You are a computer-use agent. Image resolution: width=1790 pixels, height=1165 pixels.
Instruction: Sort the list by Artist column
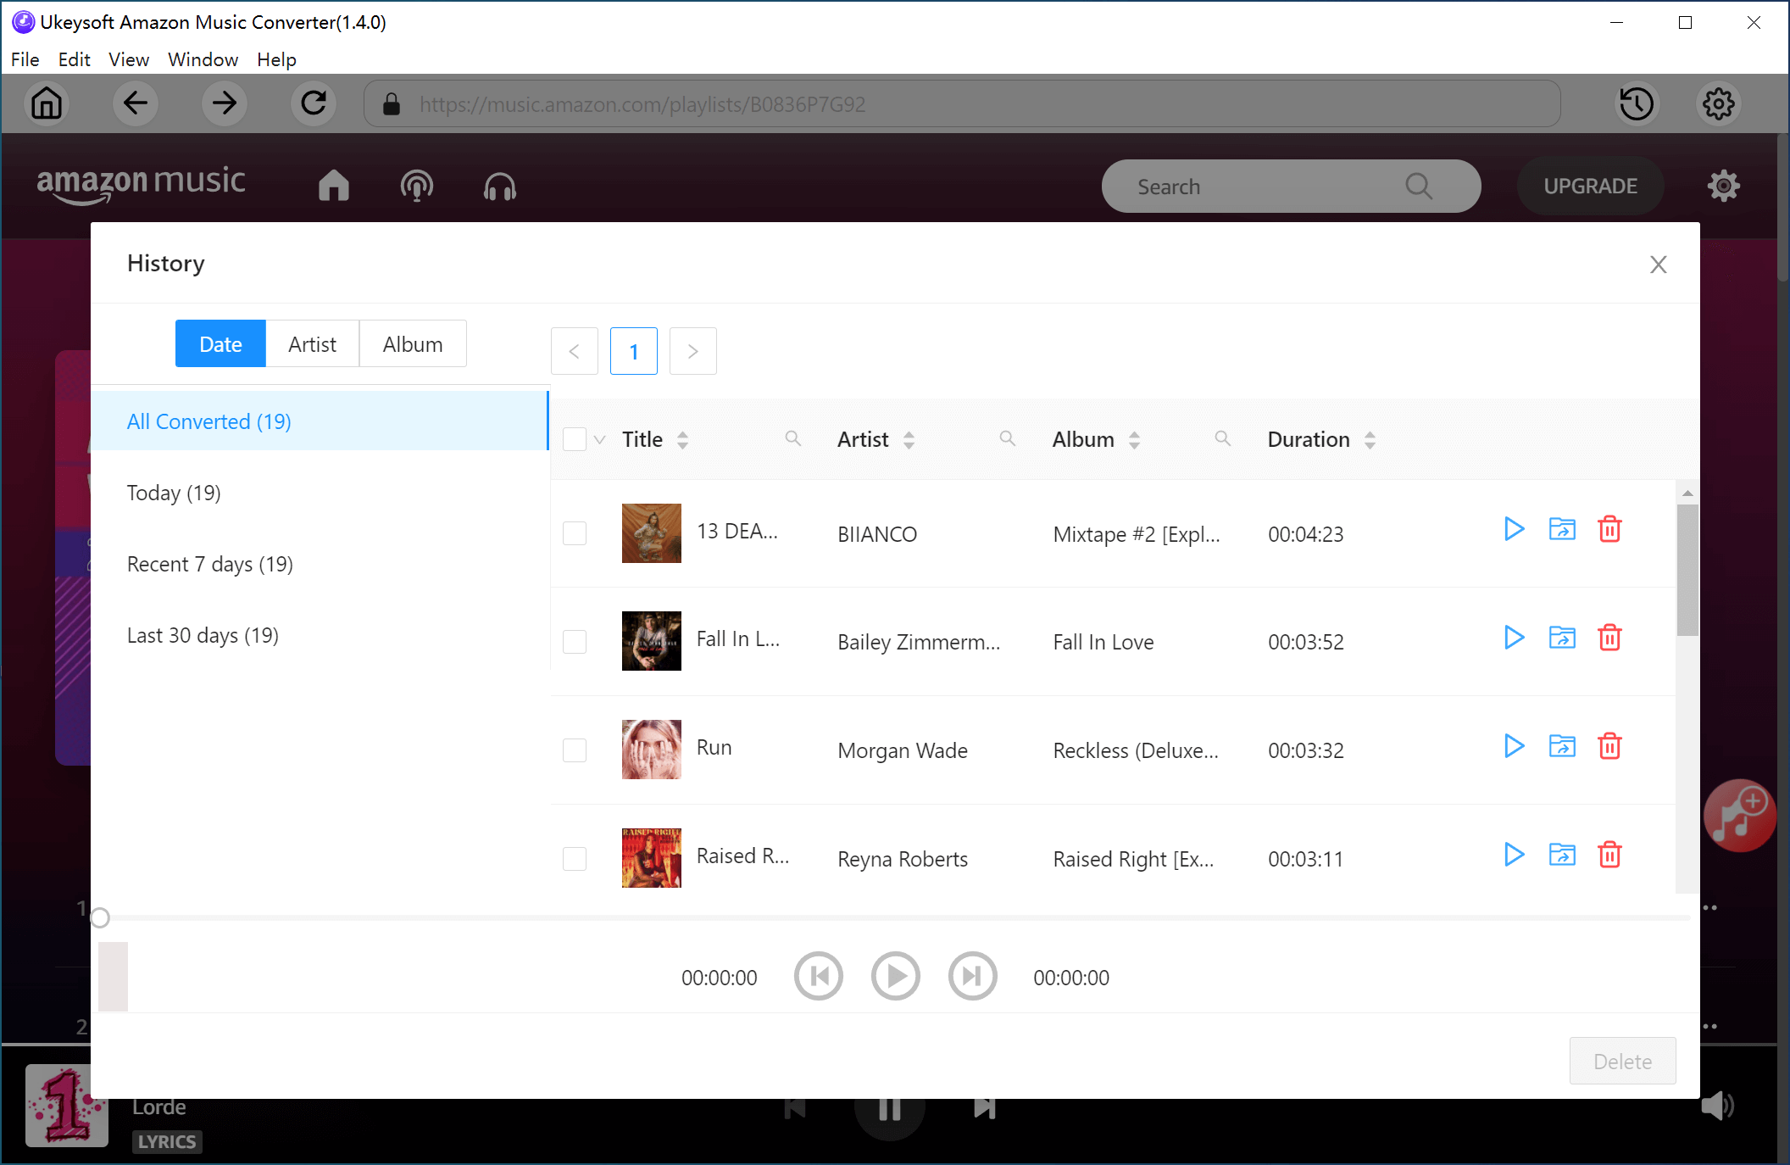tap(908, 439)
